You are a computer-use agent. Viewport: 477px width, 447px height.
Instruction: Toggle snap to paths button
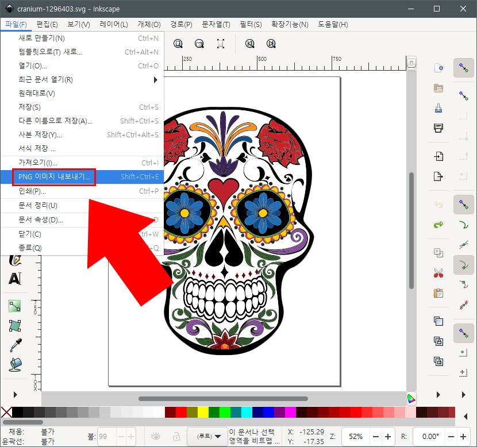pos(464,225)
